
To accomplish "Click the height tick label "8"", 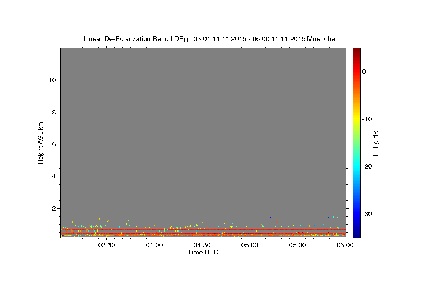I will pyautogui.click(x=53, y=112).
